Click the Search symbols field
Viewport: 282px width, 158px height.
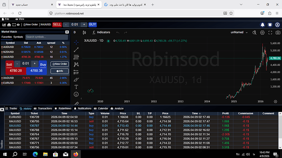pyautogui.click(x=47, y=37)
